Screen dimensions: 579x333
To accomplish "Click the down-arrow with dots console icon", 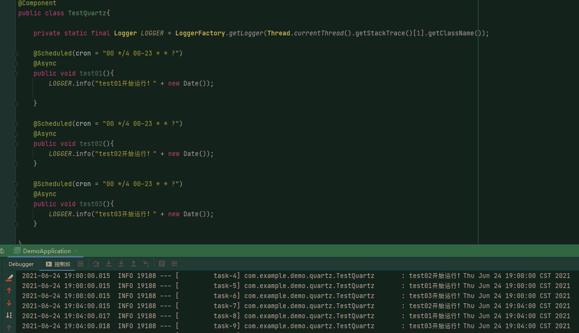I will point(9,315).
